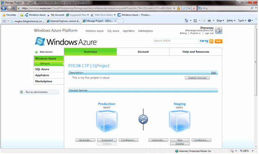
Task: Click the Read Mail icon in command bar
Action: pyautogui.click(x=204, y=21)
